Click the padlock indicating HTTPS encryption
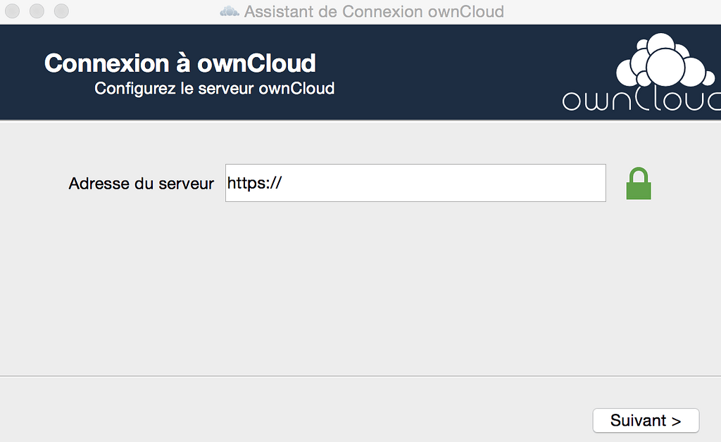The width and height of the screenshot is (721, 442). tap(638, 183)
